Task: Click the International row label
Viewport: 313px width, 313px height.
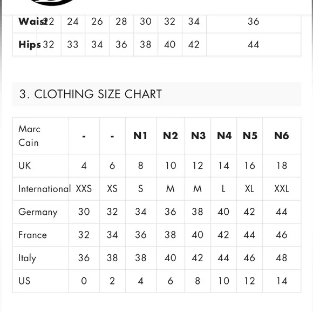Action: pos(44,189)
